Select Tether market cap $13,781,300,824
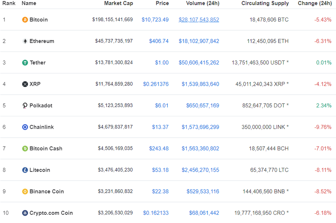Image resolution: width=336 pixels, height=223 pixels. (x=114, y=63)
